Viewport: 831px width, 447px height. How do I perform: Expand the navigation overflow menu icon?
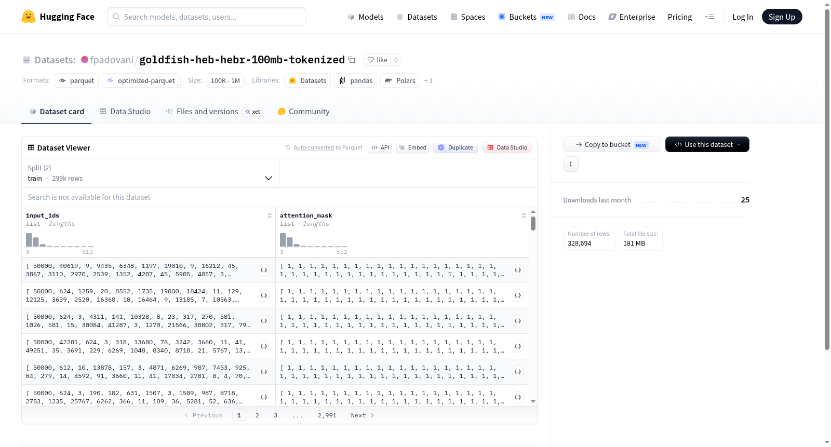[x=709, y=17]
